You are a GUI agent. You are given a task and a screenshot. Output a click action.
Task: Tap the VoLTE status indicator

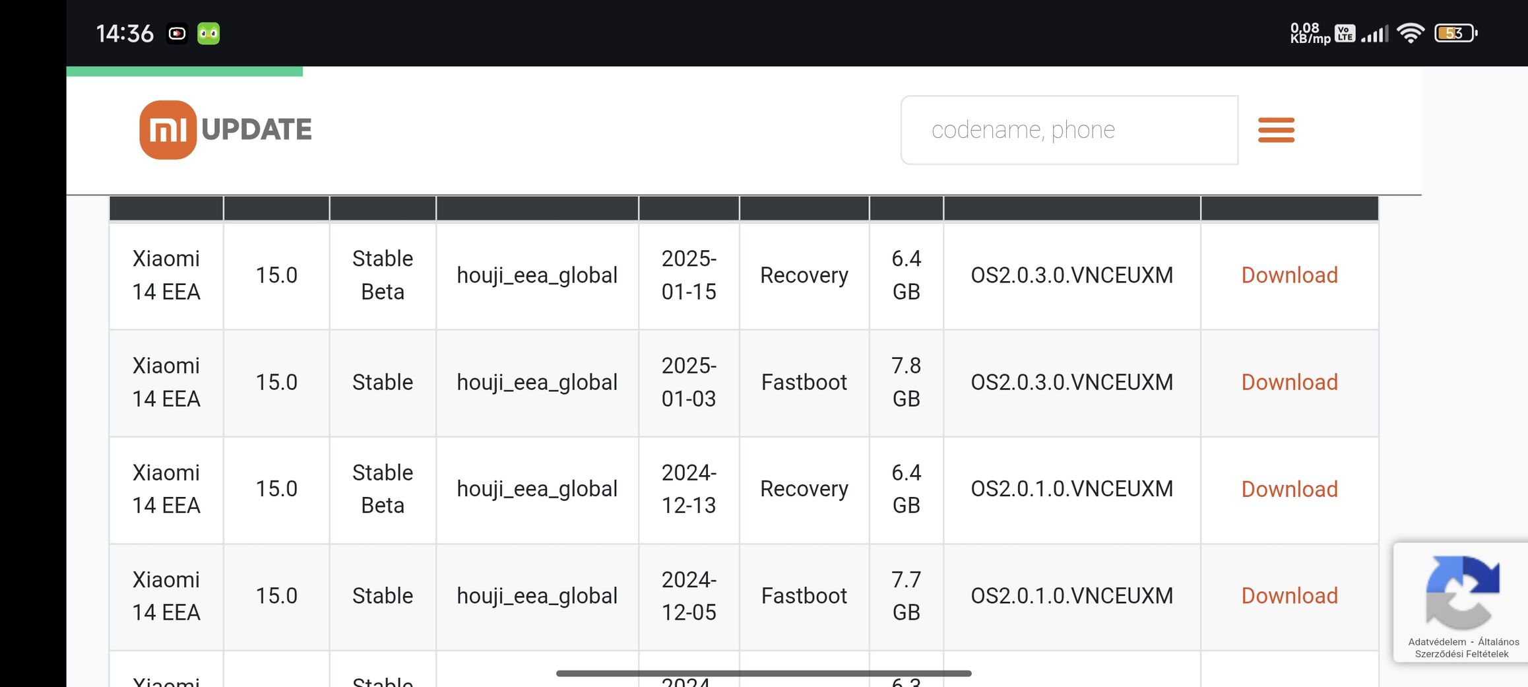(x=1345, y=33)
